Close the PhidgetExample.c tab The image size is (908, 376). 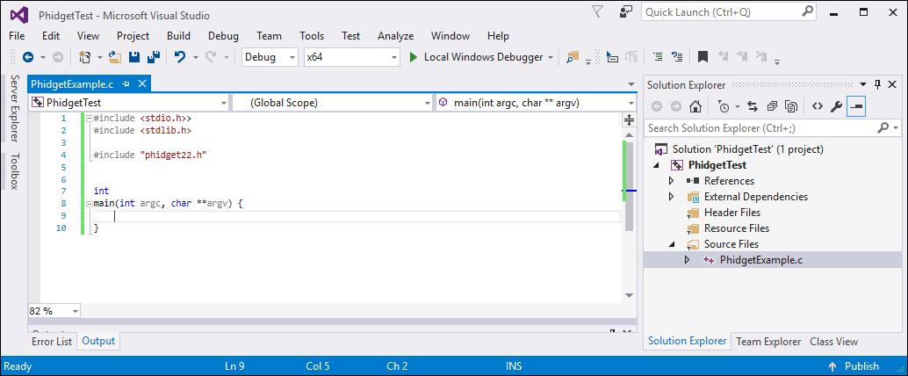141,84
